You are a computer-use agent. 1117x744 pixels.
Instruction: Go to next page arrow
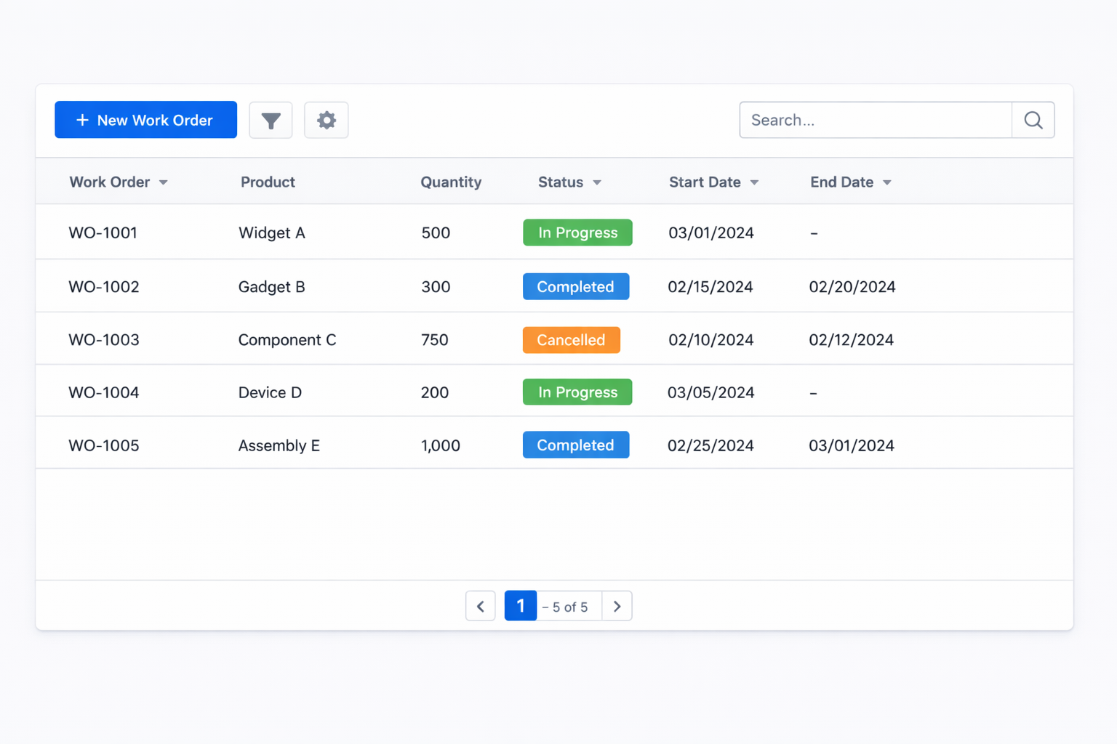617,606
